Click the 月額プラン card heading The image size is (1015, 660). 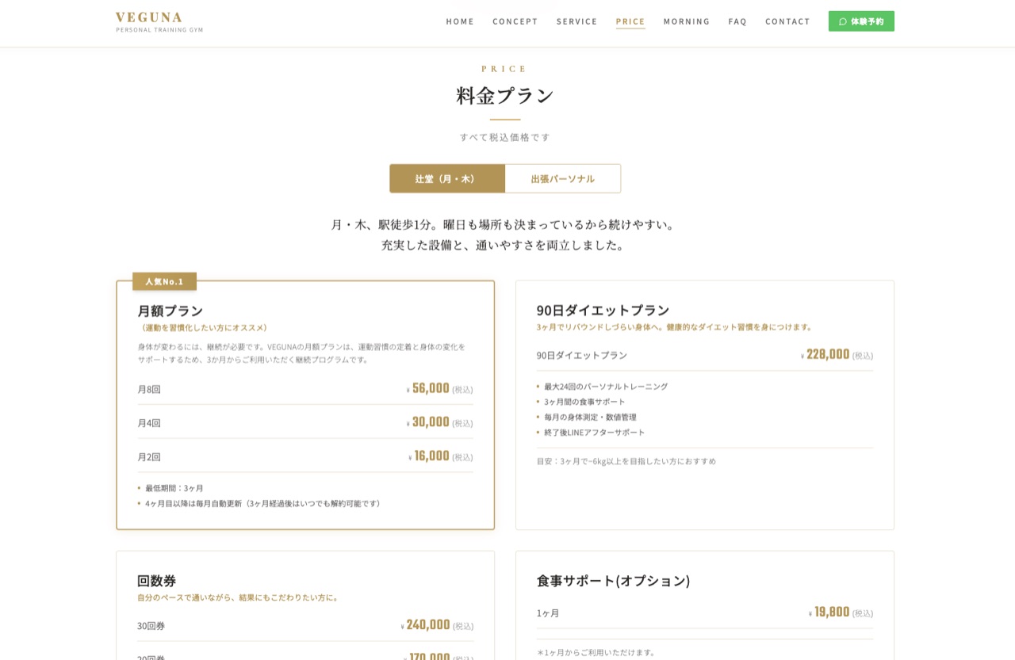coord(170,311)
